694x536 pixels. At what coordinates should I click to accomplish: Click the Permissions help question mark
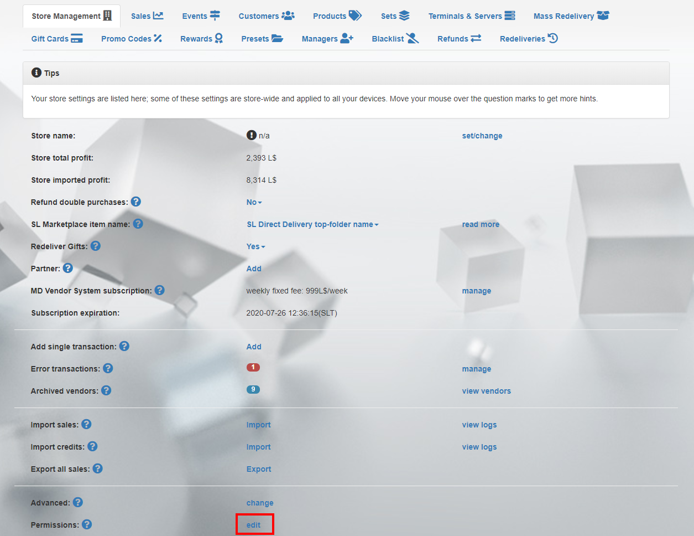[87, 524]
